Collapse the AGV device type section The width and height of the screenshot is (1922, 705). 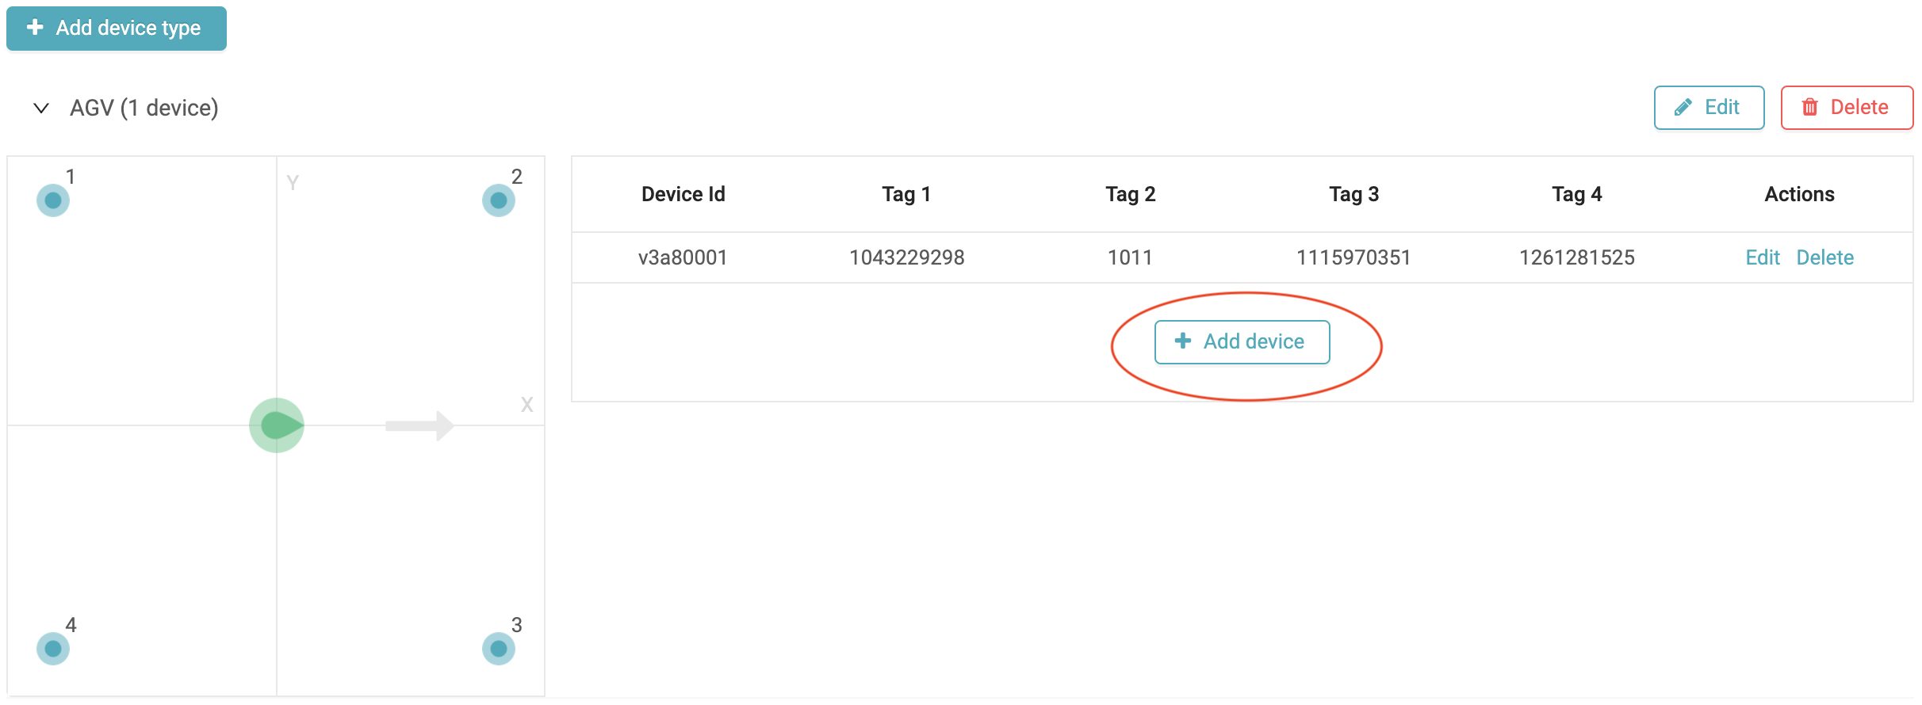pos(41,108)
